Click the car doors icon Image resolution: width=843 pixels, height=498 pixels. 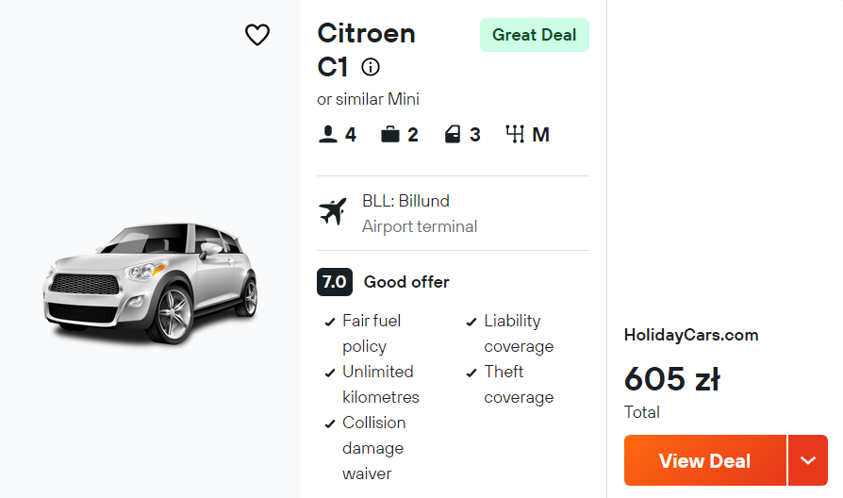453,135
